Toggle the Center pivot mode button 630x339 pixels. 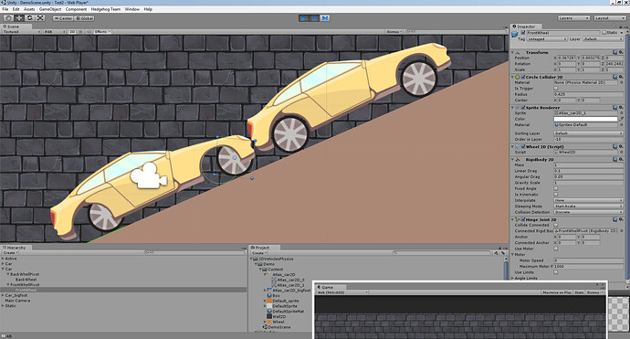[63, 18]
